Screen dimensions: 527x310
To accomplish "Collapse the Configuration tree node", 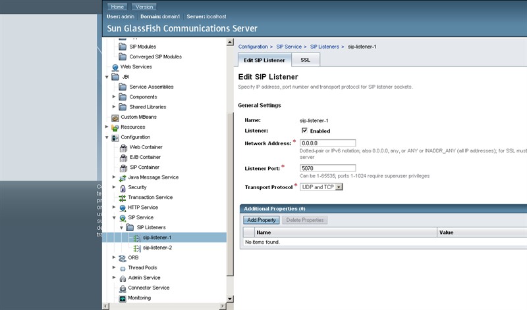I will (x=107, y=137).
